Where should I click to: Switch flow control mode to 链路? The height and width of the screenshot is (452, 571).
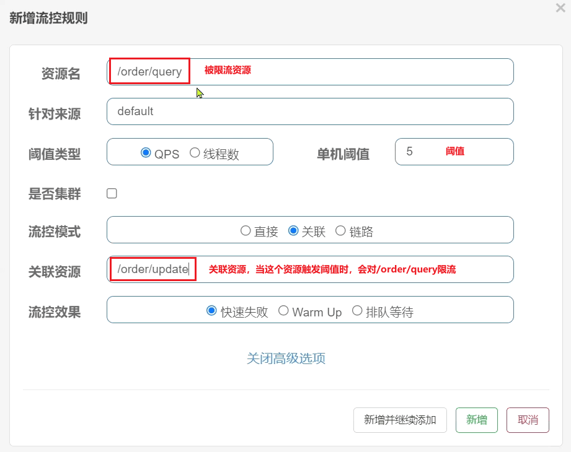[340, 231]
